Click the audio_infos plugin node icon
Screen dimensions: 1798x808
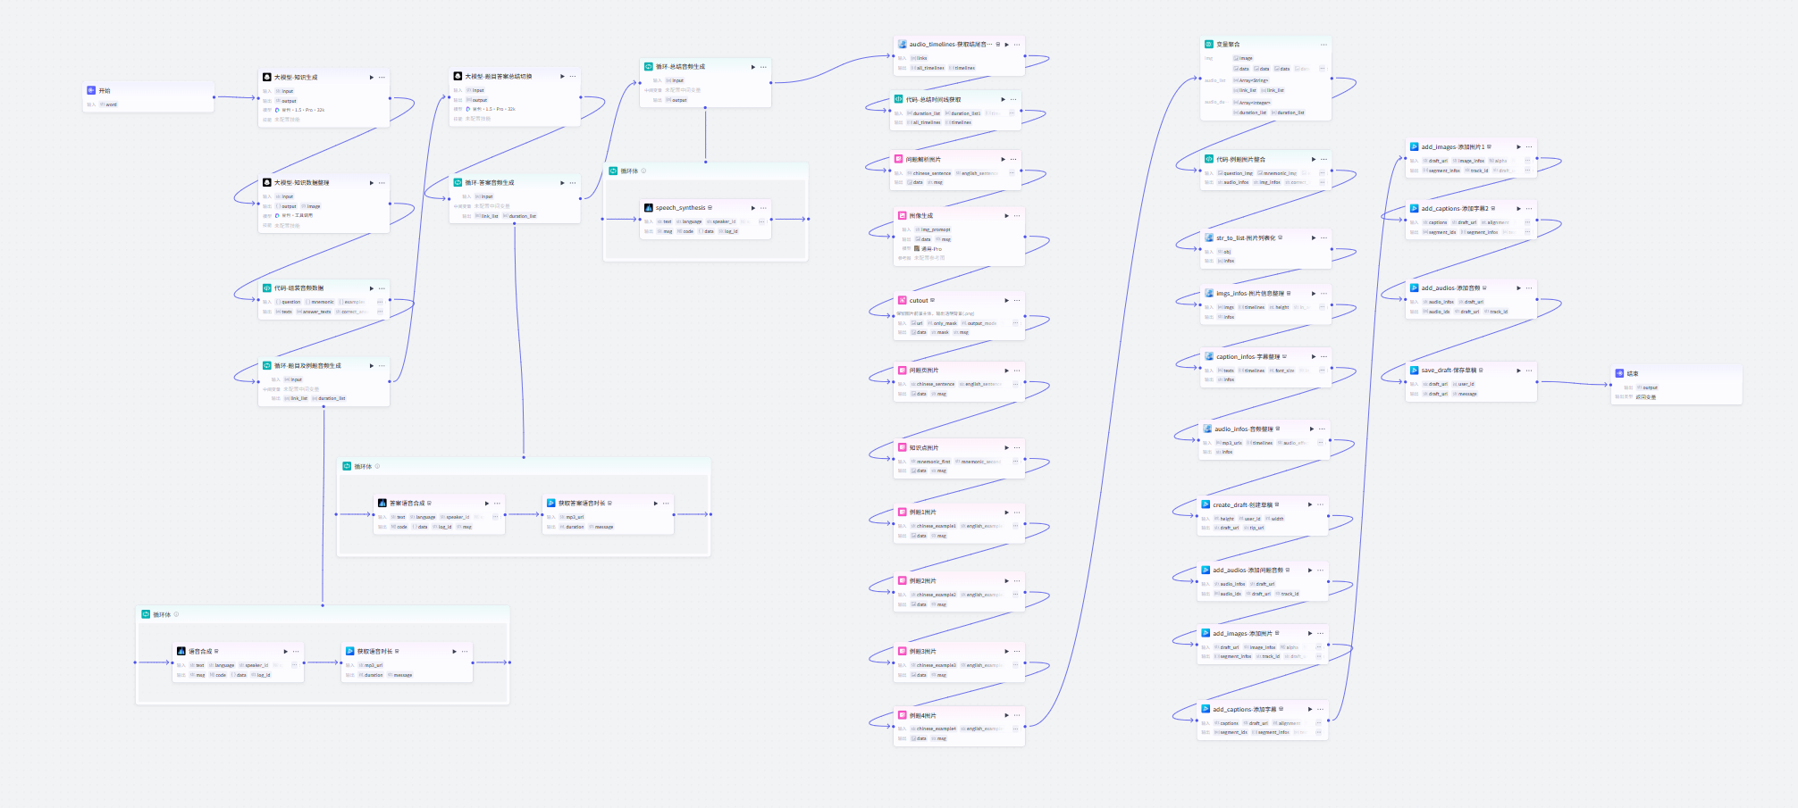coord(1207,429)
